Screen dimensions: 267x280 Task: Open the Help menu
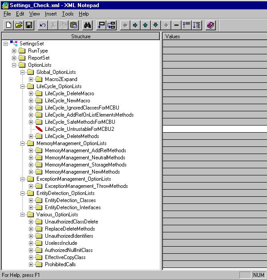click(x=84, y=14)
